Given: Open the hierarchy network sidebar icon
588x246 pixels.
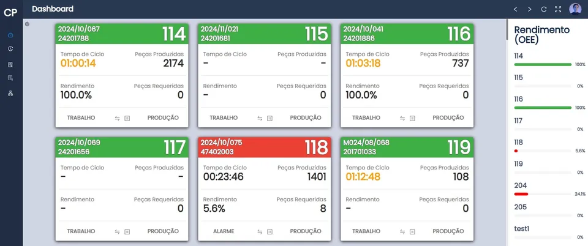Looking at the screenshot, I should click(x=10, y=93).
